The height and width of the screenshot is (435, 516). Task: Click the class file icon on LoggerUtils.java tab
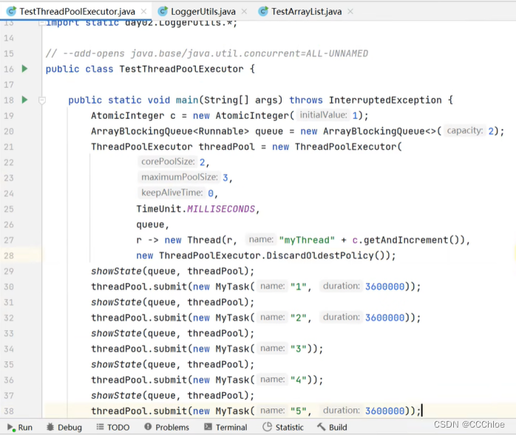[163, 12]
